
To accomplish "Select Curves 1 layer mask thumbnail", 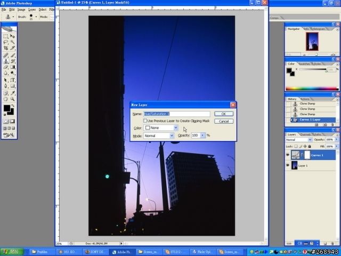I will coord(307,155).
